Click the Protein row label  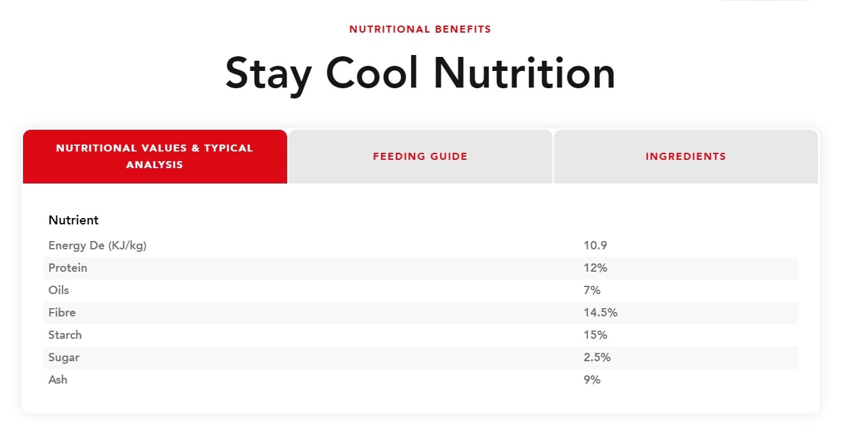68,268
